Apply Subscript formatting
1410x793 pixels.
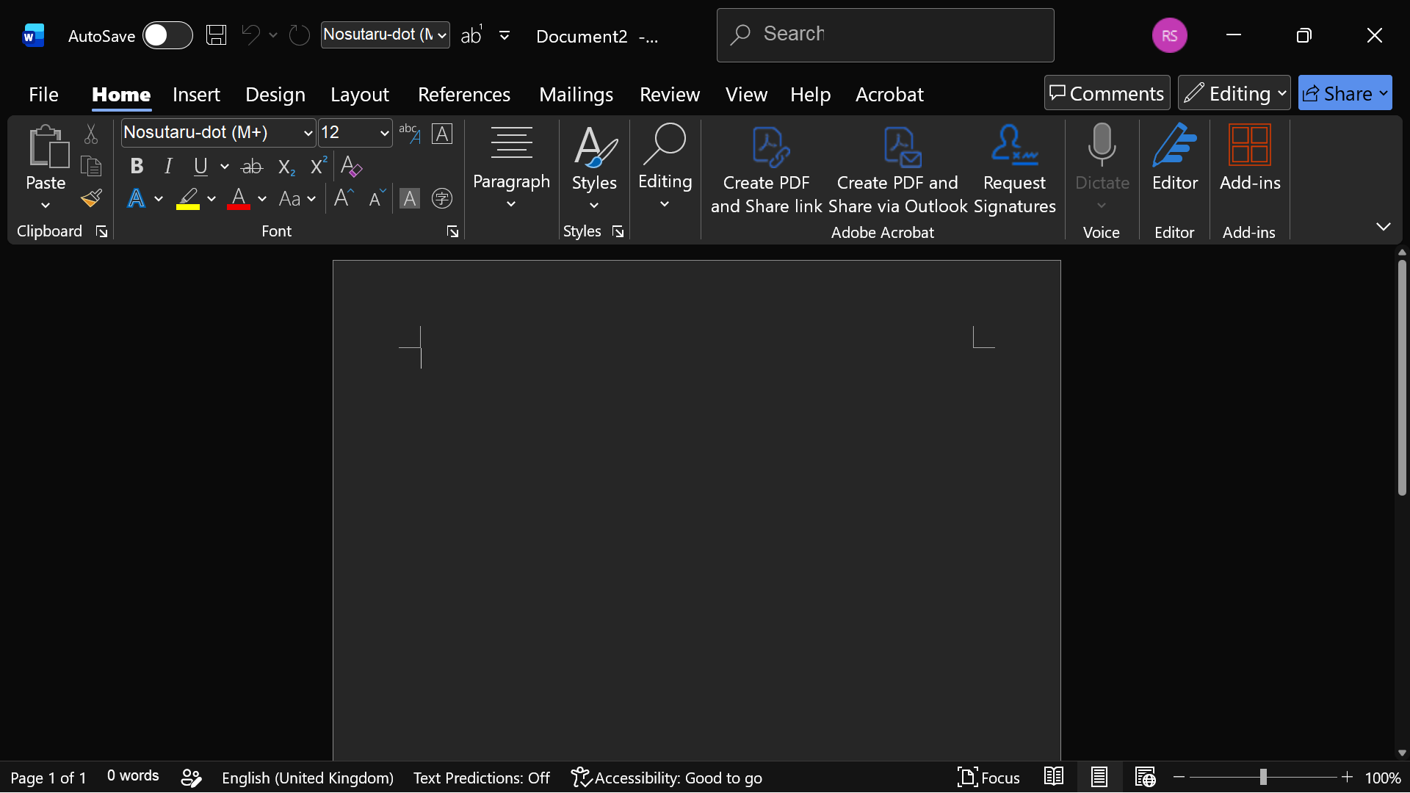(286, 167)
